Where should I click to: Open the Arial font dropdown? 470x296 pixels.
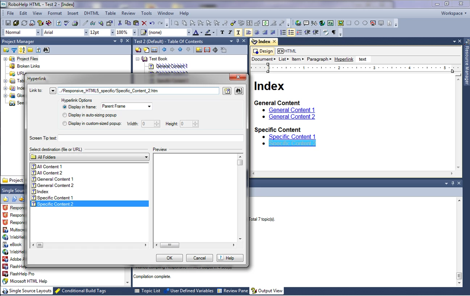click(x=86, y=32)
